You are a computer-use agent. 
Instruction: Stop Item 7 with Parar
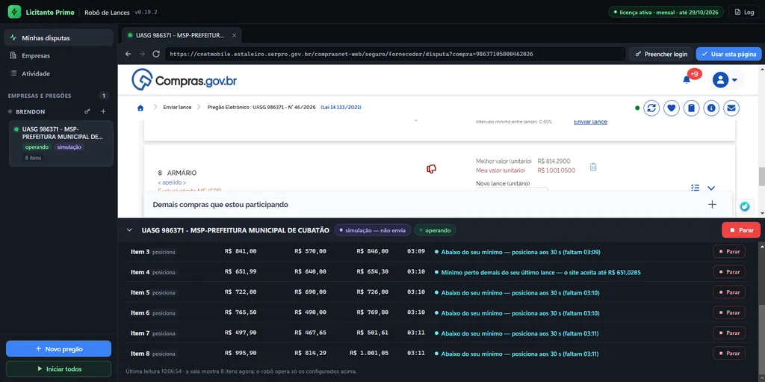[729, 333]
